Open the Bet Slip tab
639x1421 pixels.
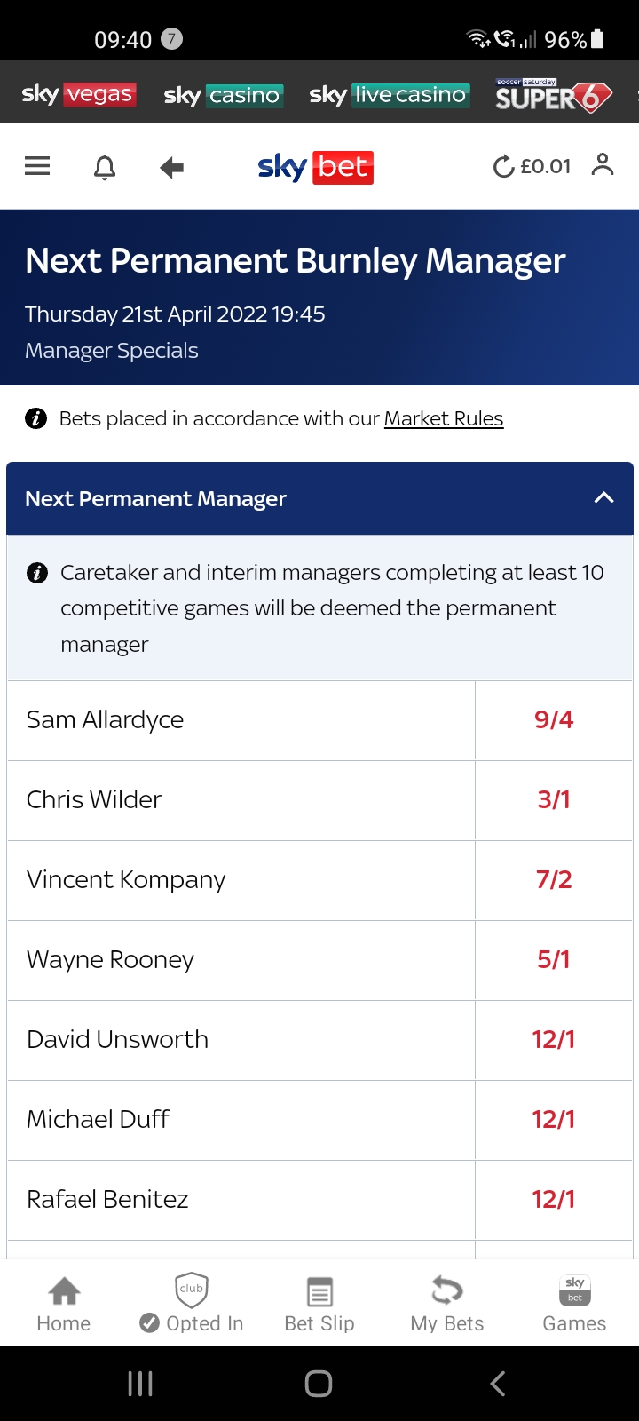[x=319, y=1304]
